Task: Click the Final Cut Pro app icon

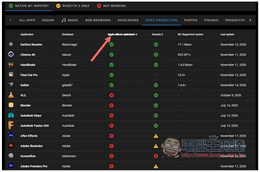Action: click(x=11, y=75)
